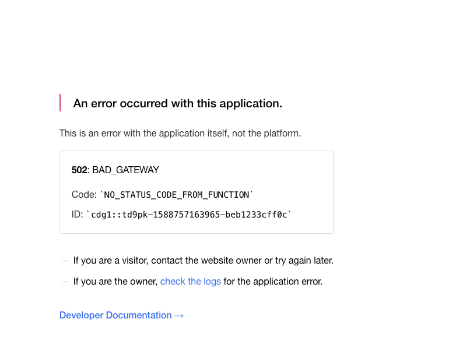Click the 'An error occurred with this application' heading

pos(177,103)
